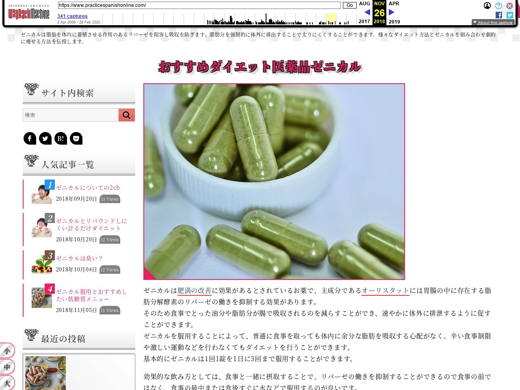Screen dimensions: 520x390
Task: Go to next capture with right arrow
Action: (x=392, y=12)
